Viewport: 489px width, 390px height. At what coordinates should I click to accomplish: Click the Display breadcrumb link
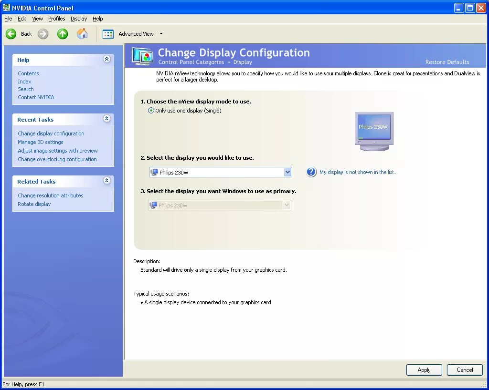pyautogui.click(x=243, y=62)
